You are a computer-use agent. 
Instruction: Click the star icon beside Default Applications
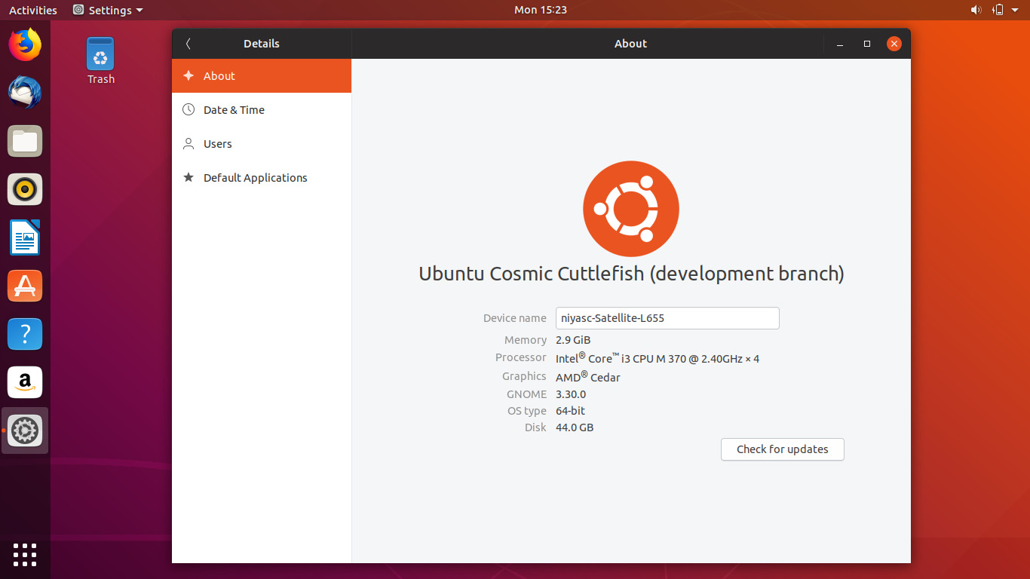click(189, 177)
